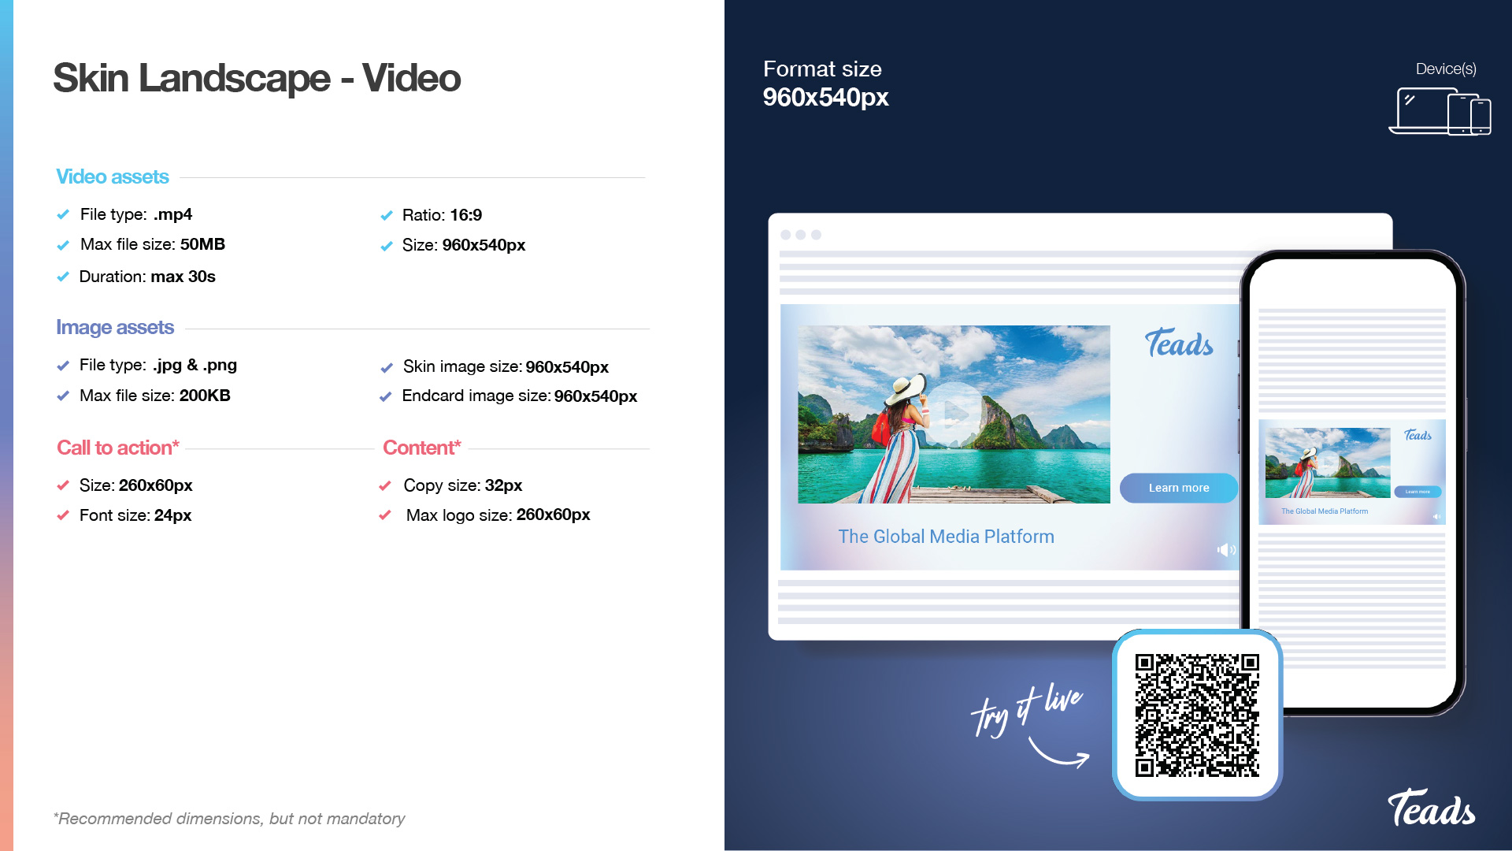Click the QR code image
The height and width of the screenshot is (851, 1512).
tap(1197, 715)
